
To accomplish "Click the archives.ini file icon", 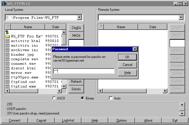I will (7, 50).
